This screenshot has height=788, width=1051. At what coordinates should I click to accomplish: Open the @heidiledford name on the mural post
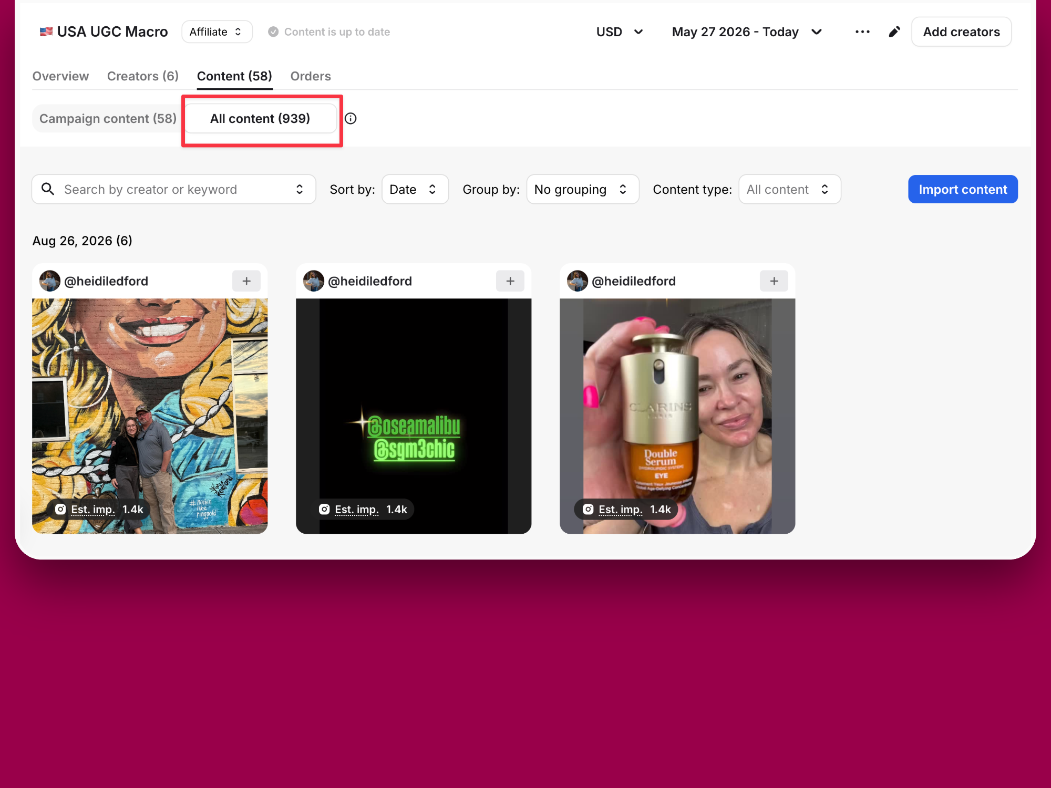(x=106, y=281)
